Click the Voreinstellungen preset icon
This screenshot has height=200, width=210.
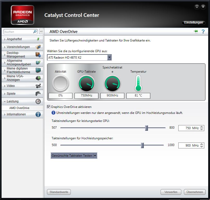point(38,47)
